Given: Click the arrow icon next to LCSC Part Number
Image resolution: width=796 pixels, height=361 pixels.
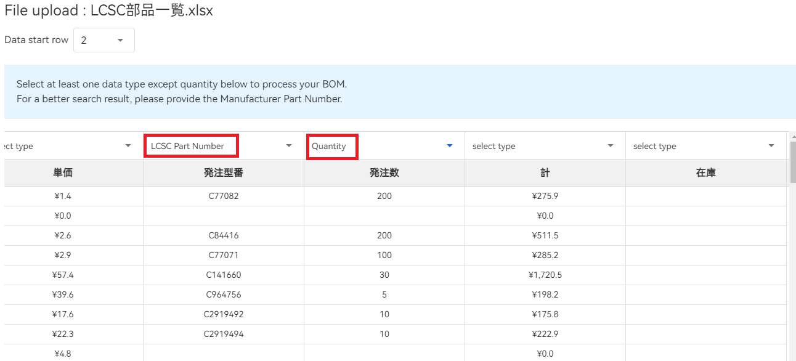Looking at the screenshot, I should (288, 146).
